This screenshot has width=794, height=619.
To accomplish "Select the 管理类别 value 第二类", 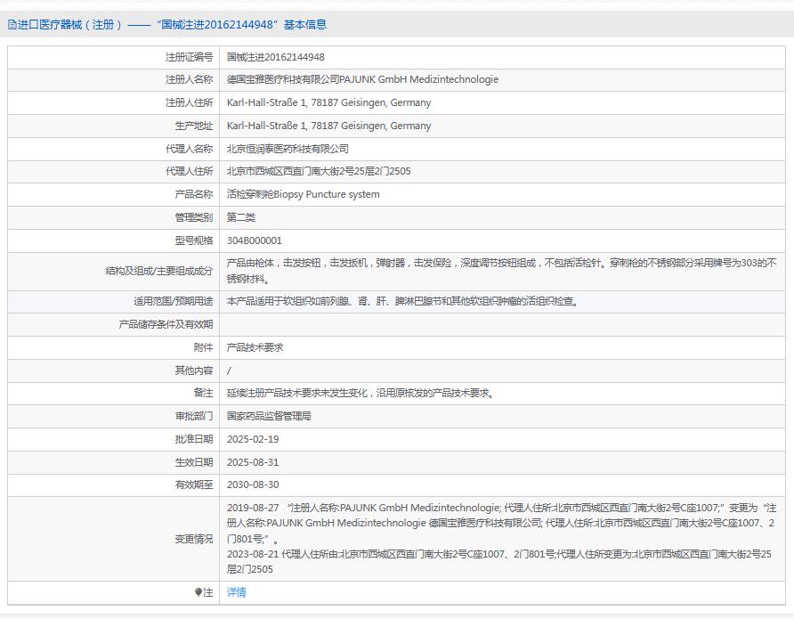I will coord(240,217).
